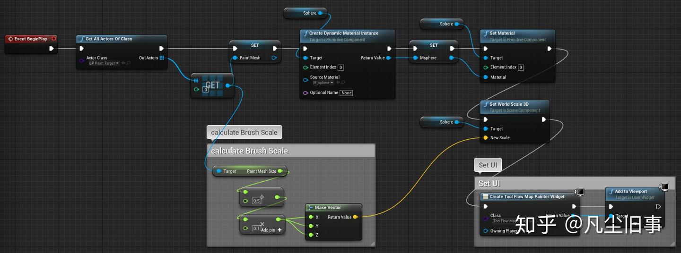Click Set Material's Element Index value box
The width and height of the screenshot is (681, 253).
click(521, 67)
